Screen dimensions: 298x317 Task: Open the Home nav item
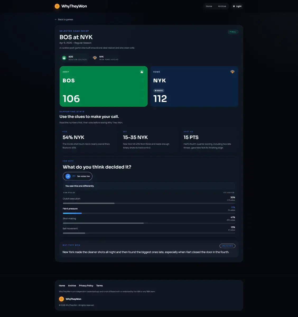(x=209, y=6)
